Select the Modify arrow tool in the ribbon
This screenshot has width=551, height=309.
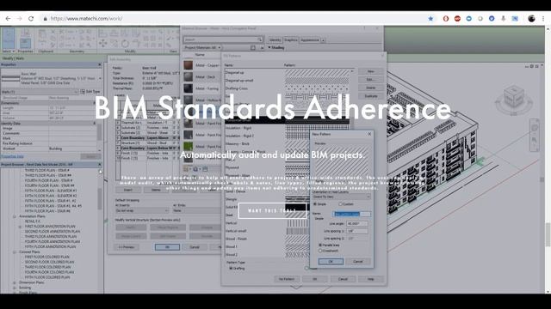coord(8,39)
